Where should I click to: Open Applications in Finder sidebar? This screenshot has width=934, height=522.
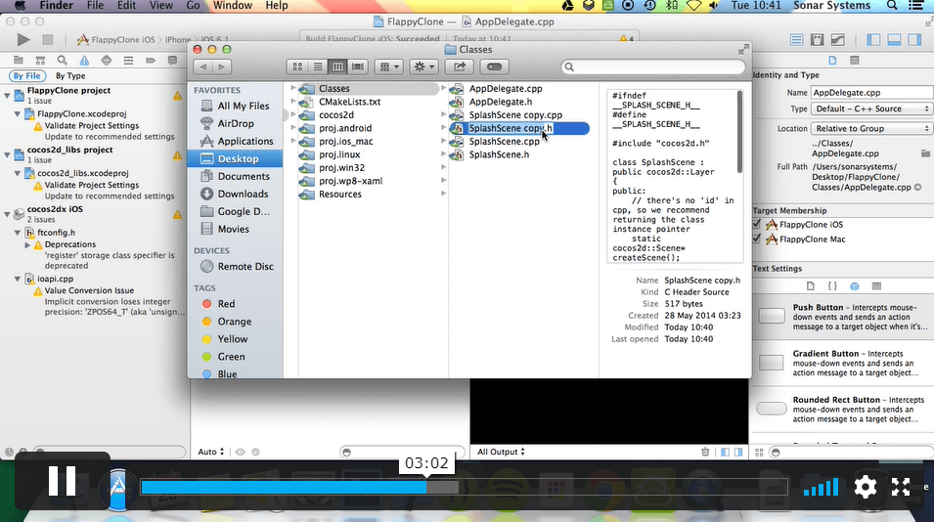245,141
